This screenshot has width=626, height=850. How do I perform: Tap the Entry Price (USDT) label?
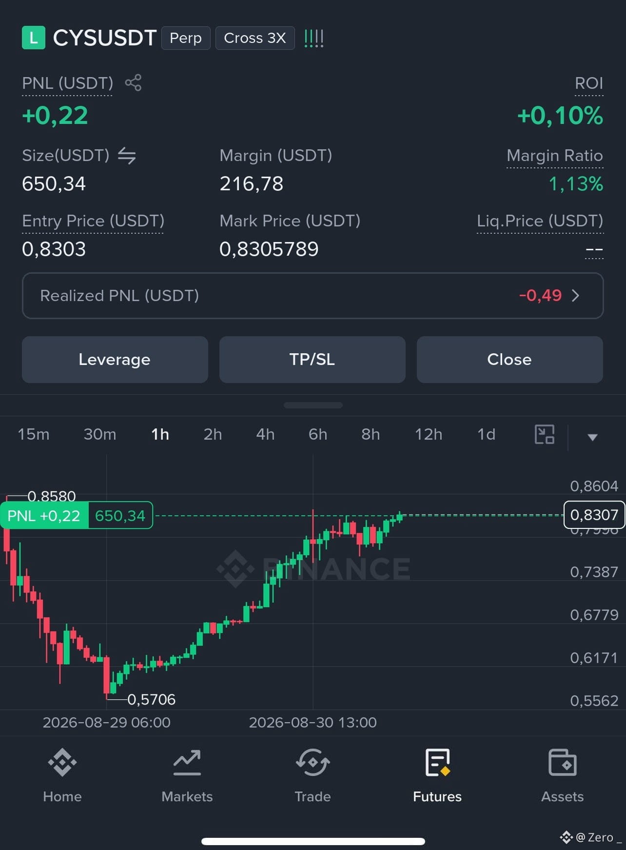[x=93, y=221]
